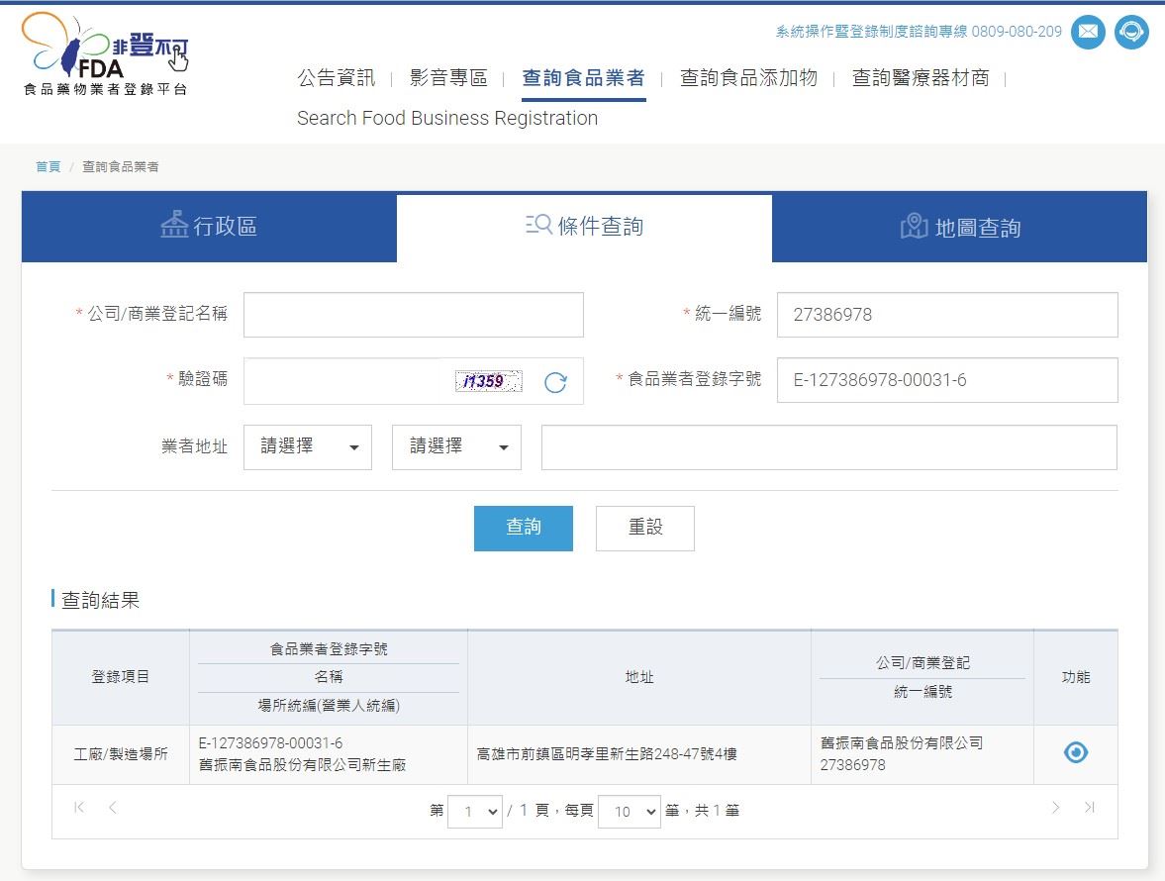1165x881 pixels.
Task: Expand the second 請選擇 district dropdown
Action: [x=456, y=447]
